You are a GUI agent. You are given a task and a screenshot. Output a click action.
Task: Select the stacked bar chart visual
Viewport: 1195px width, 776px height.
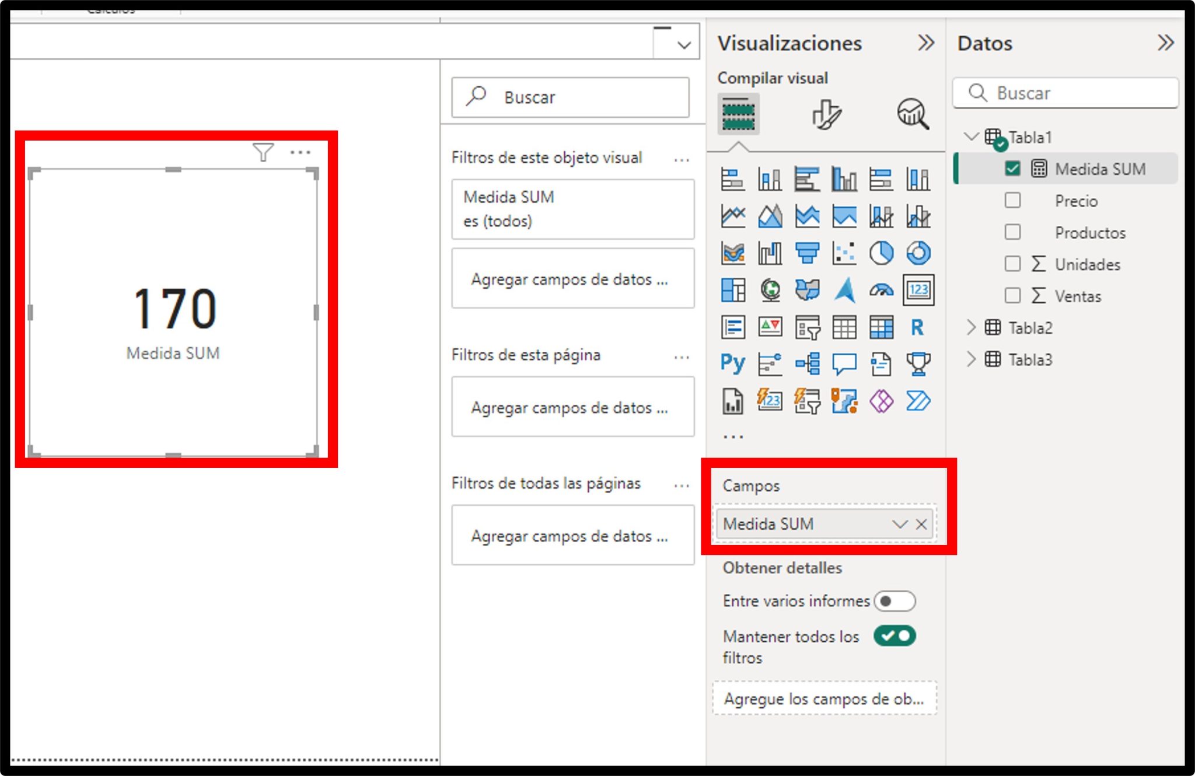(x=733, y=179)
